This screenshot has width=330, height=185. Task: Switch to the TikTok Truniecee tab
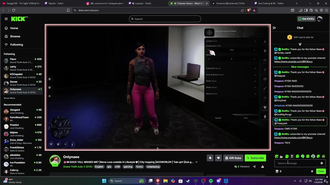click(x=230, y=3)
